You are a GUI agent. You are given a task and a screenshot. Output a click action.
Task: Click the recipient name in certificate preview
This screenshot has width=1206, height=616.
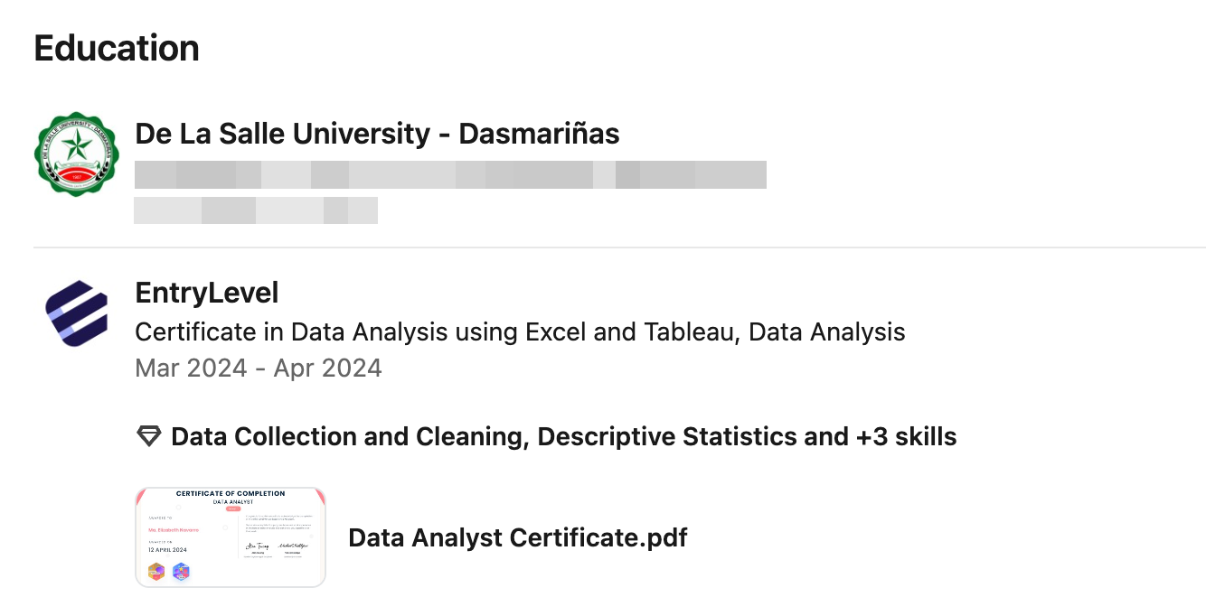(173, 529)
